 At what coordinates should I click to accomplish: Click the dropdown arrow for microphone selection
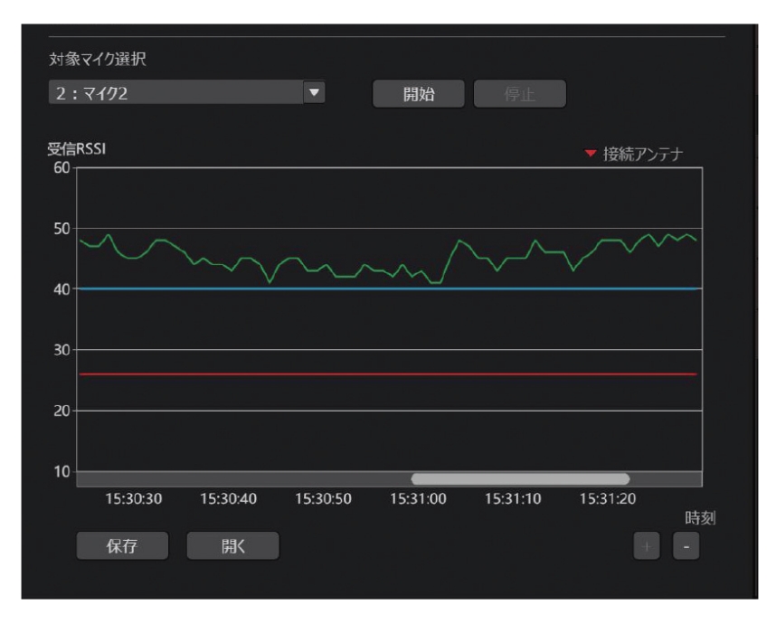click(x=314, y=92)
